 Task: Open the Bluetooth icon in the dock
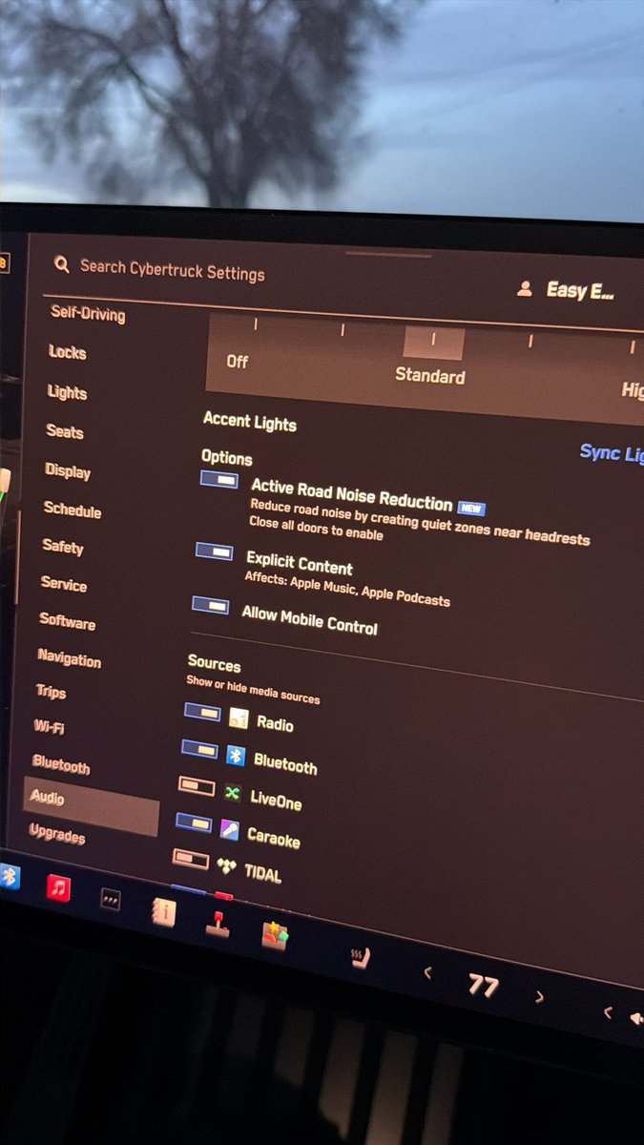point(9,875)
